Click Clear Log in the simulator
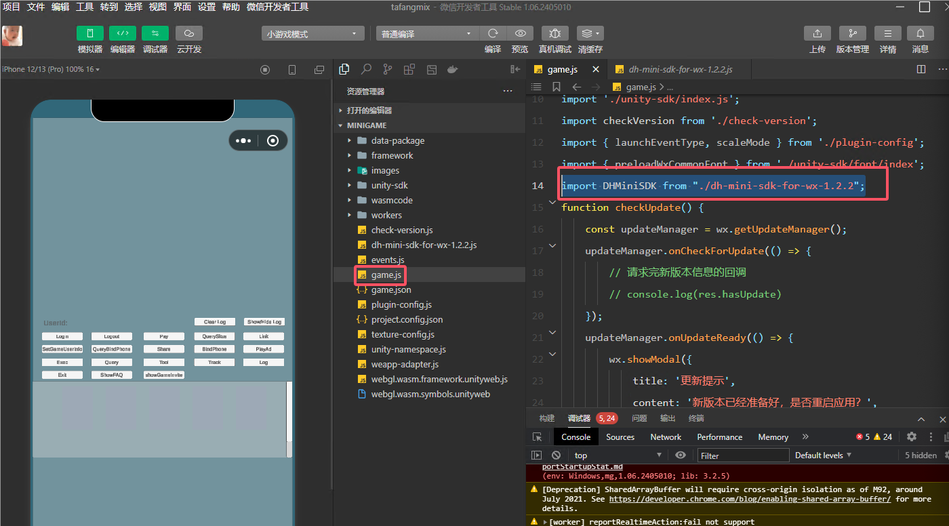This screenshot has height=526, width=949. pos(215,322)
